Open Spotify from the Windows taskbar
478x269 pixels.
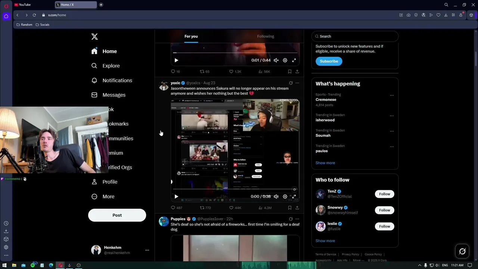coord(32,265)
